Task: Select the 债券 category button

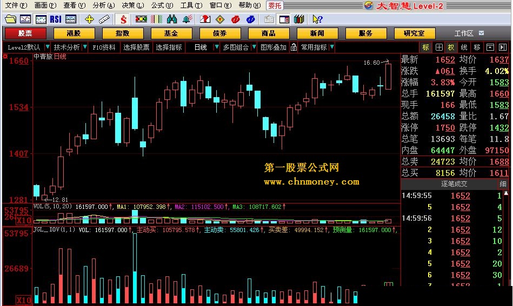Action: 220,33
